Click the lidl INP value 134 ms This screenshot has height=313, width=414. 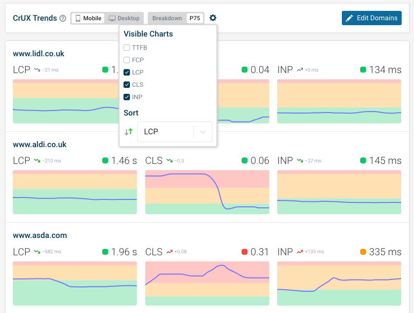[385, 70]
